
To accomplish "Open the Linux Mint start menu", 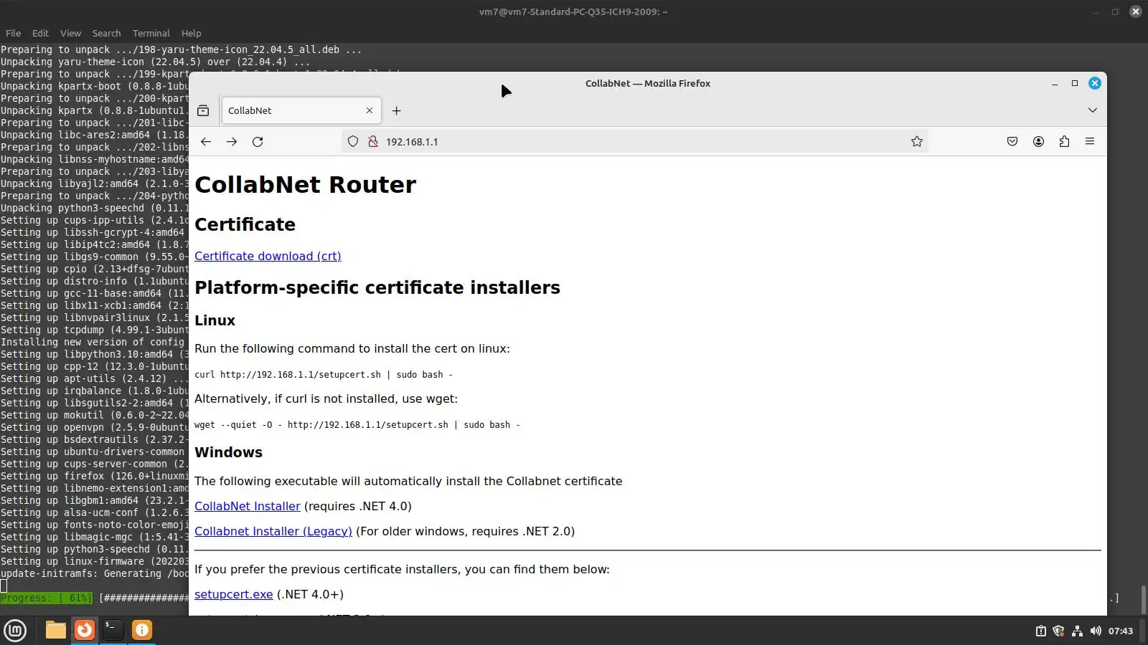I will point(15,630).
